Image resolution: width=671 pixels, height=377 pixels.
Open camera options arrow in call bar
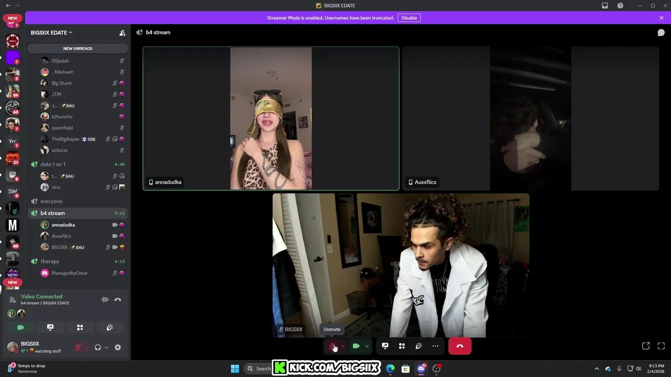pyautogui.click(x=366, y=346)
